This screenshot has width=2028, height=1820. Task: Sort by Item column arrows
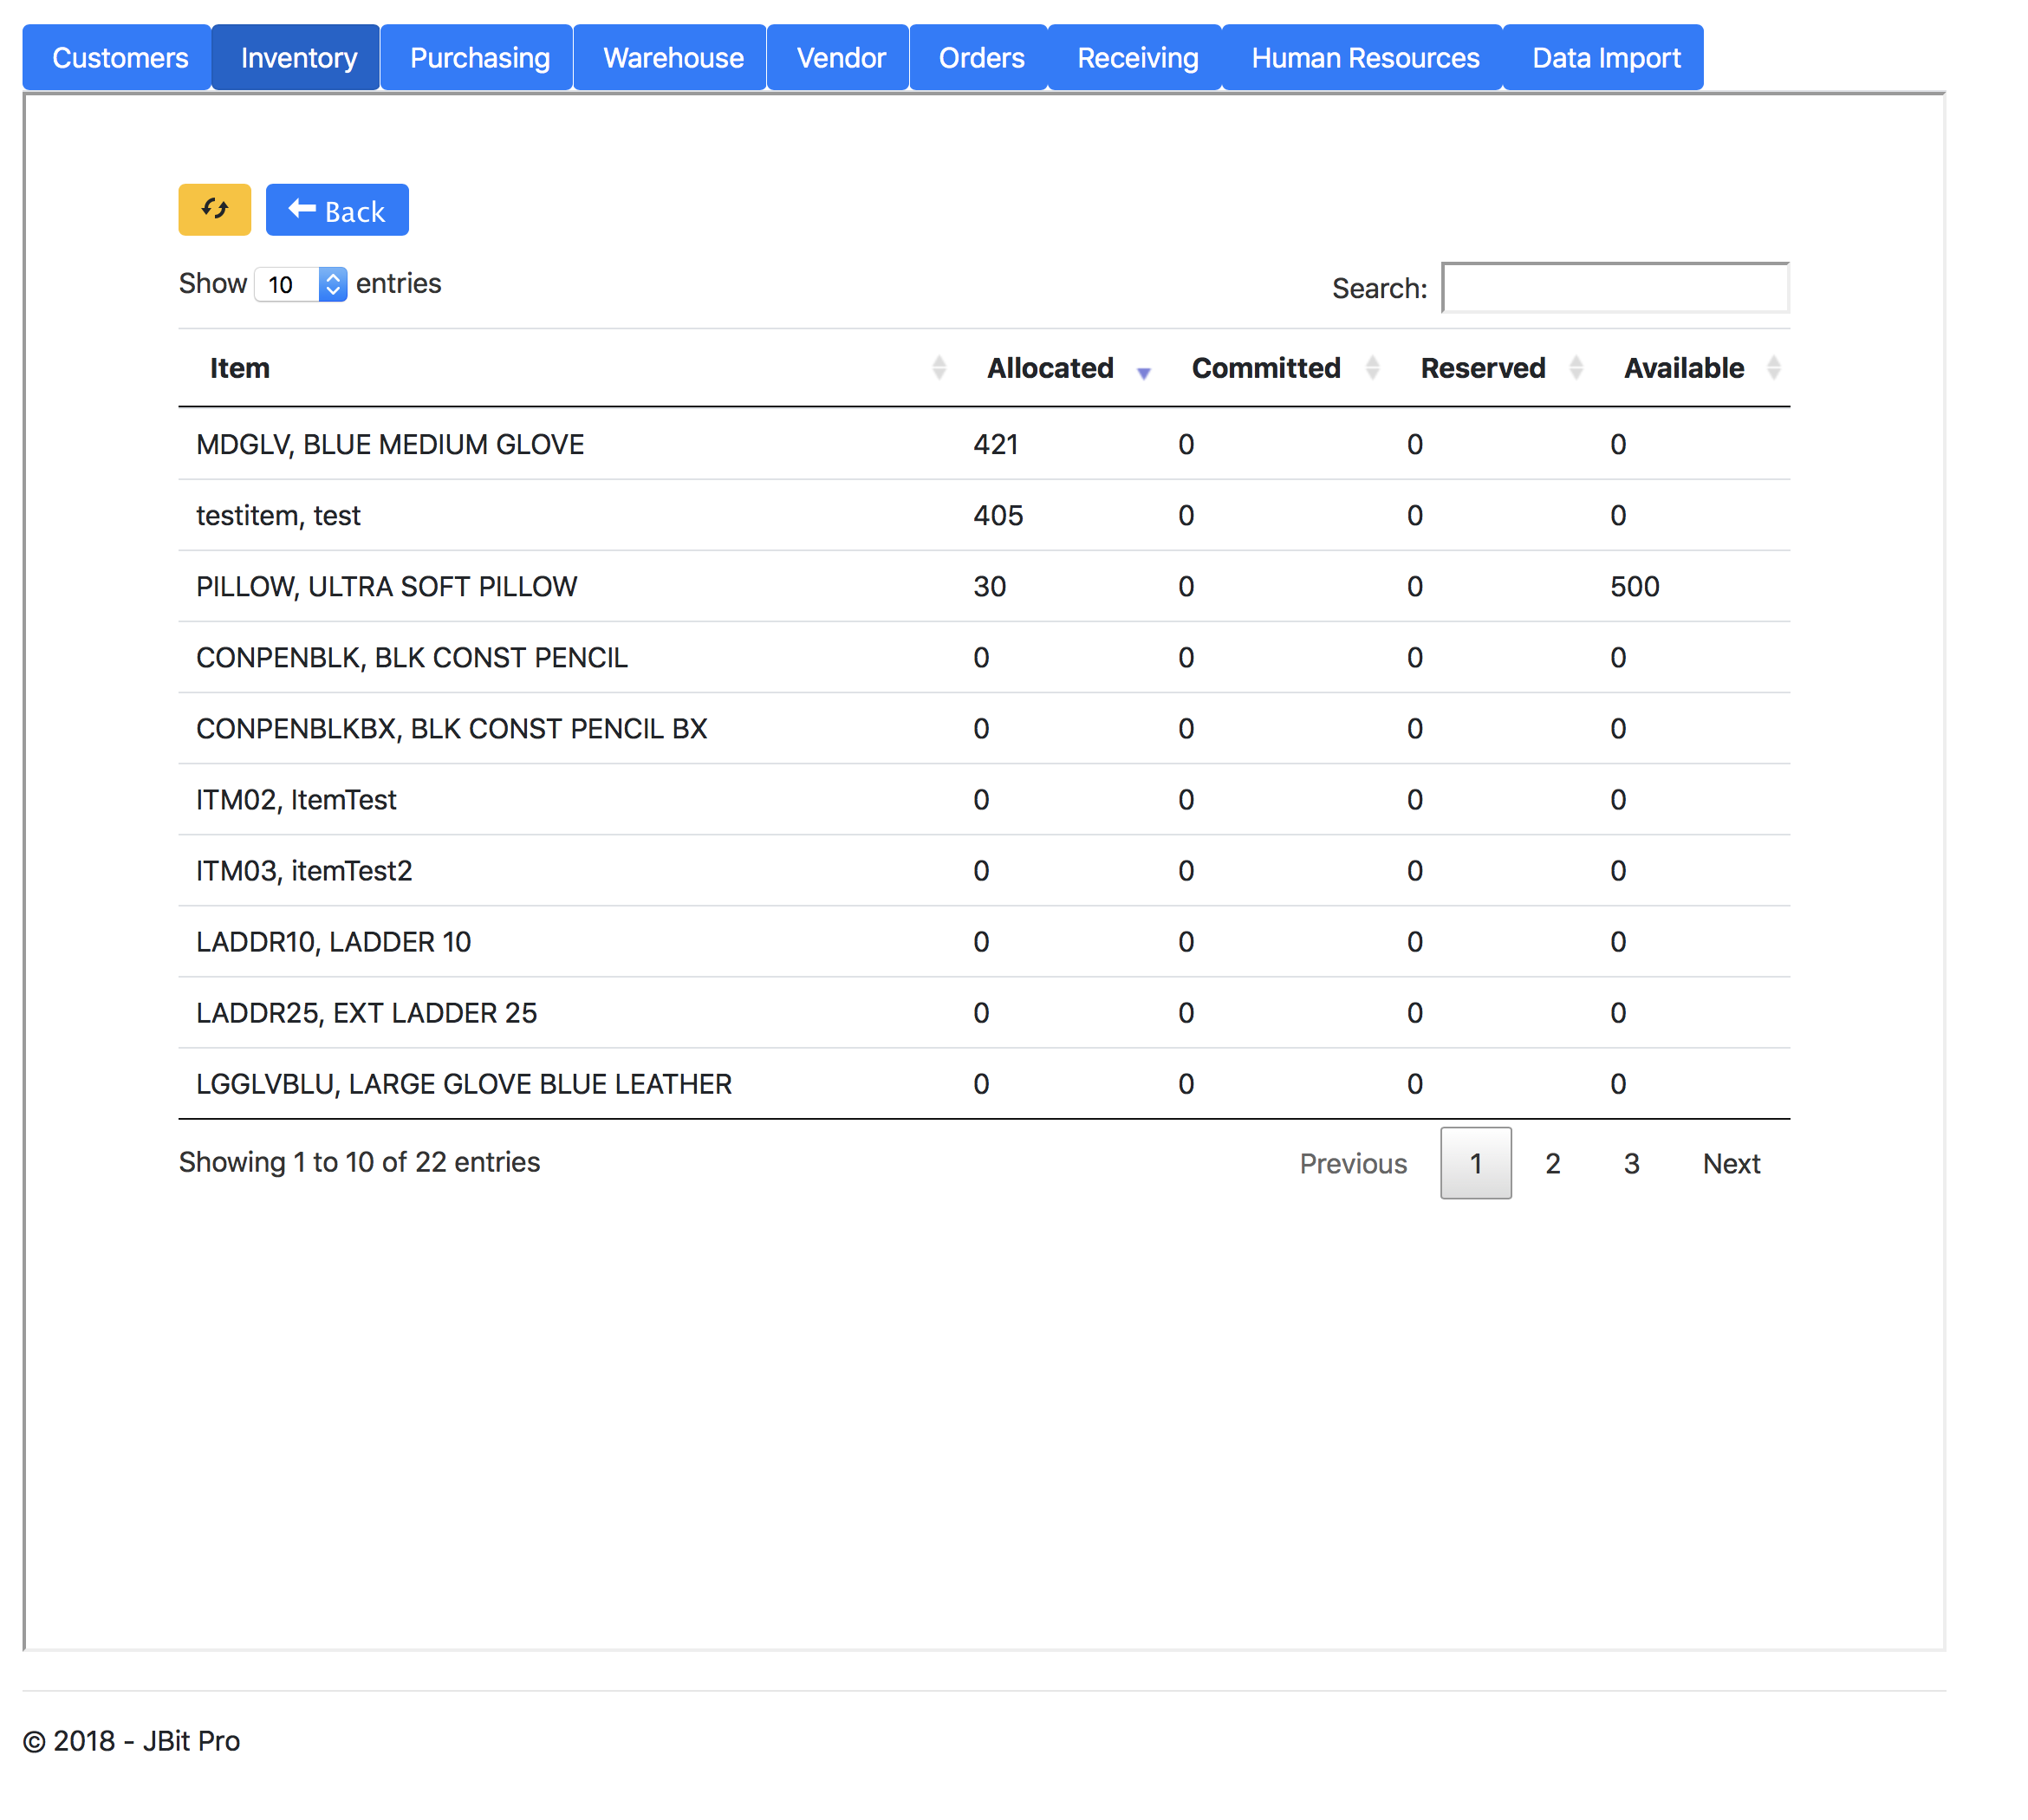[x=938, y=368]
